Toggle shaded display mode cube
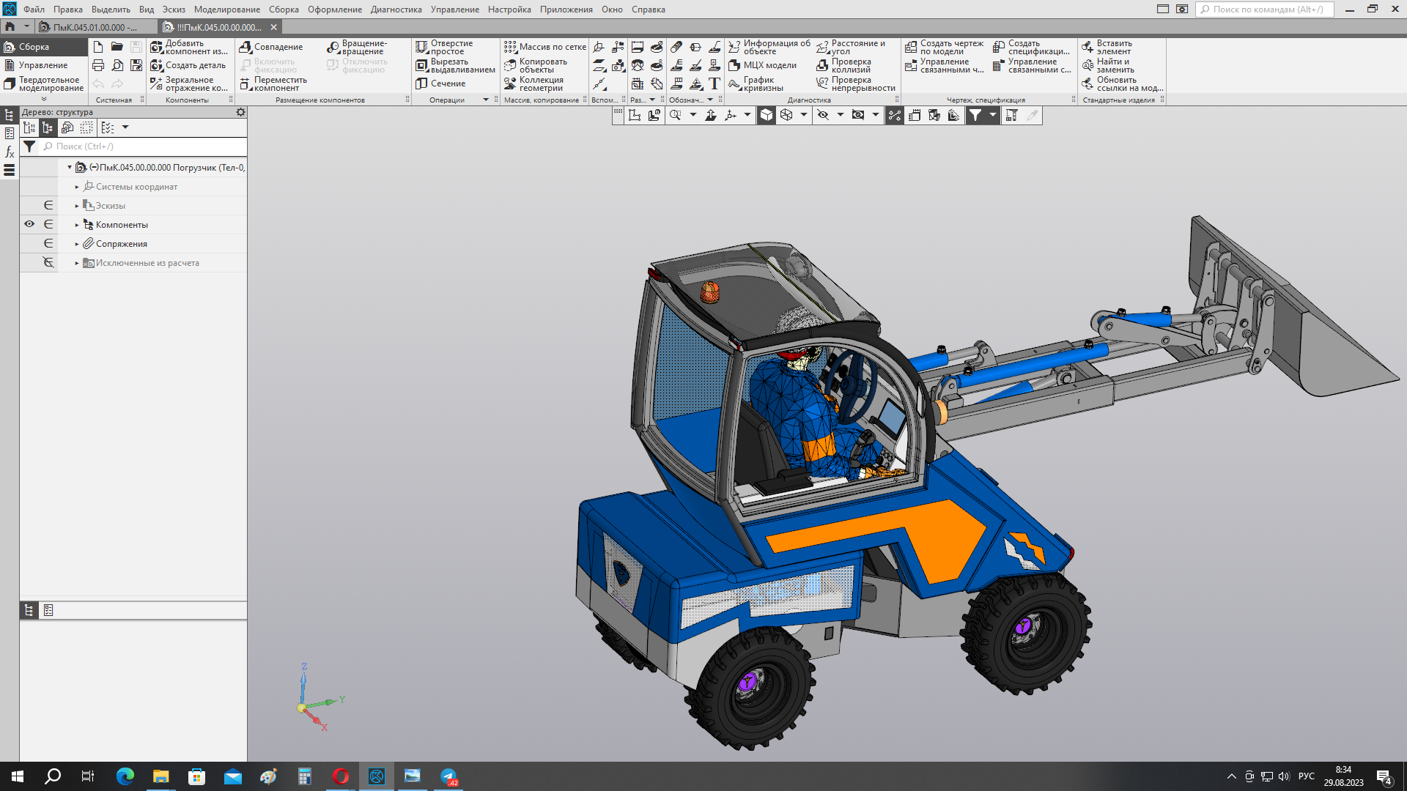Image resolution: width=1407 pixels, height=791 pixels. coord(767,115)
